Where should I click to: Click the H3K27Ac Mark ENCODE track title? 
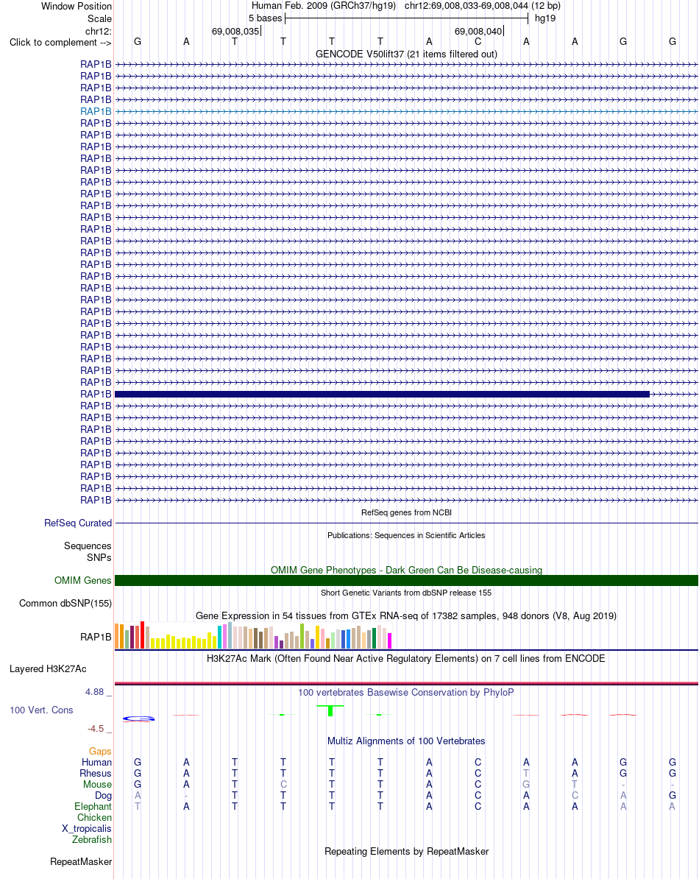coord(406,659)
